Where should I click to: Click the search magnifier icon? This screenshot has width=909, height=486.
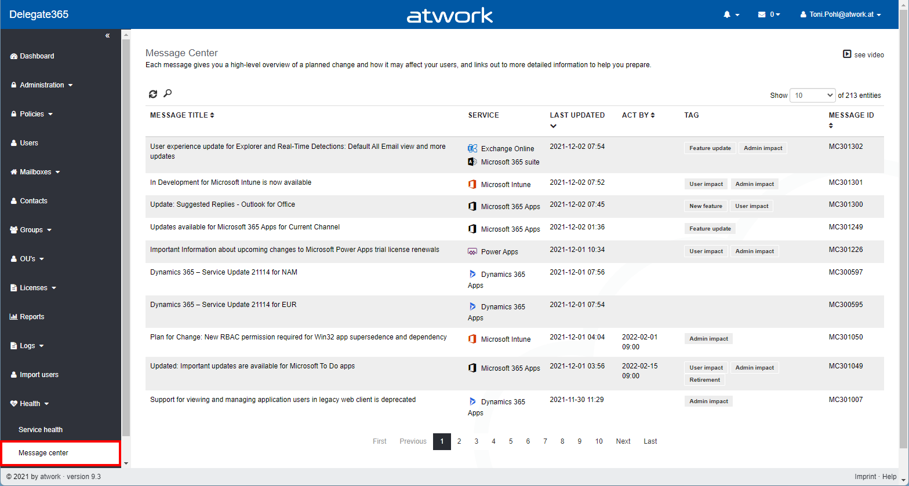pyautogui.click(x=168, y=93)
